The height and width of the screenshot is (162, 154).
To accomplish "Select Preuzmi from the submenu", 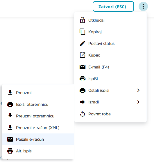I will (x=38, y=93).
